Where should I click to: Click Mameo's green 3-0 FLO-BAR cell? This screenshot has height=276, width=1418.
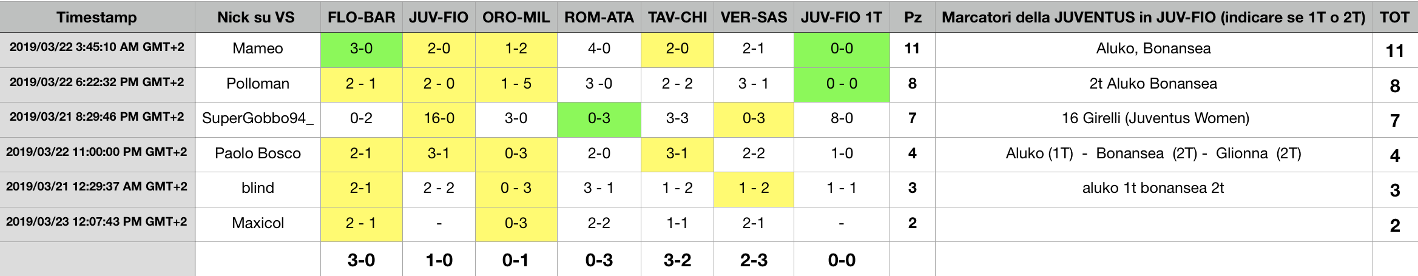(x=362, y=50)
